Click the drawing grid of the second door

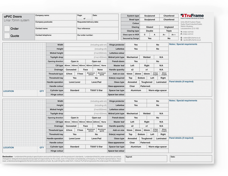[24, 122]
